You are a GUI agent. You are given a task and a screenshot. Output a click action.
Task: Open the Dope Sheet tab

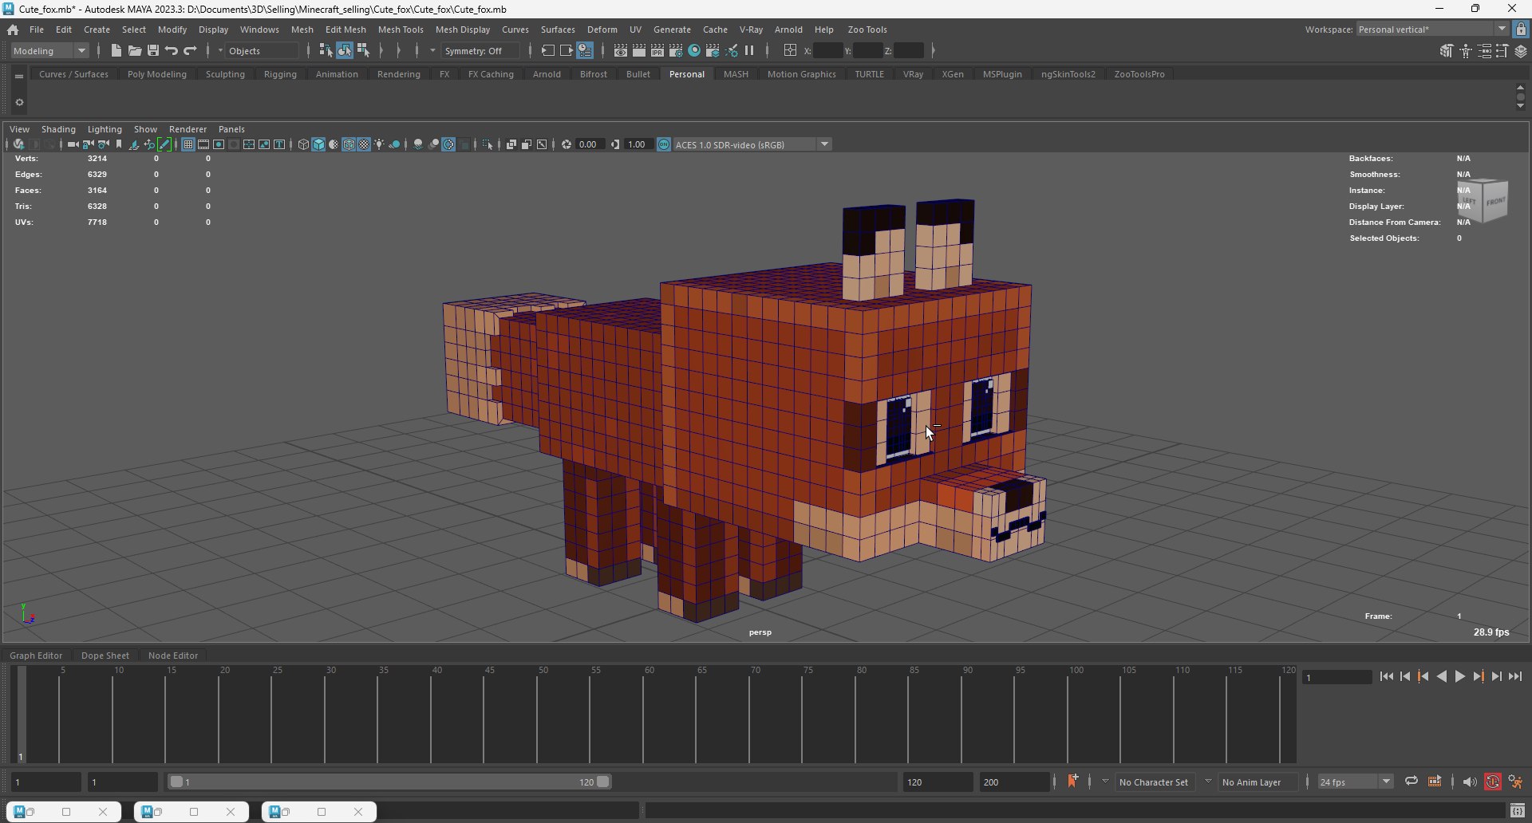pyautogui.click(x=105, y=656)
